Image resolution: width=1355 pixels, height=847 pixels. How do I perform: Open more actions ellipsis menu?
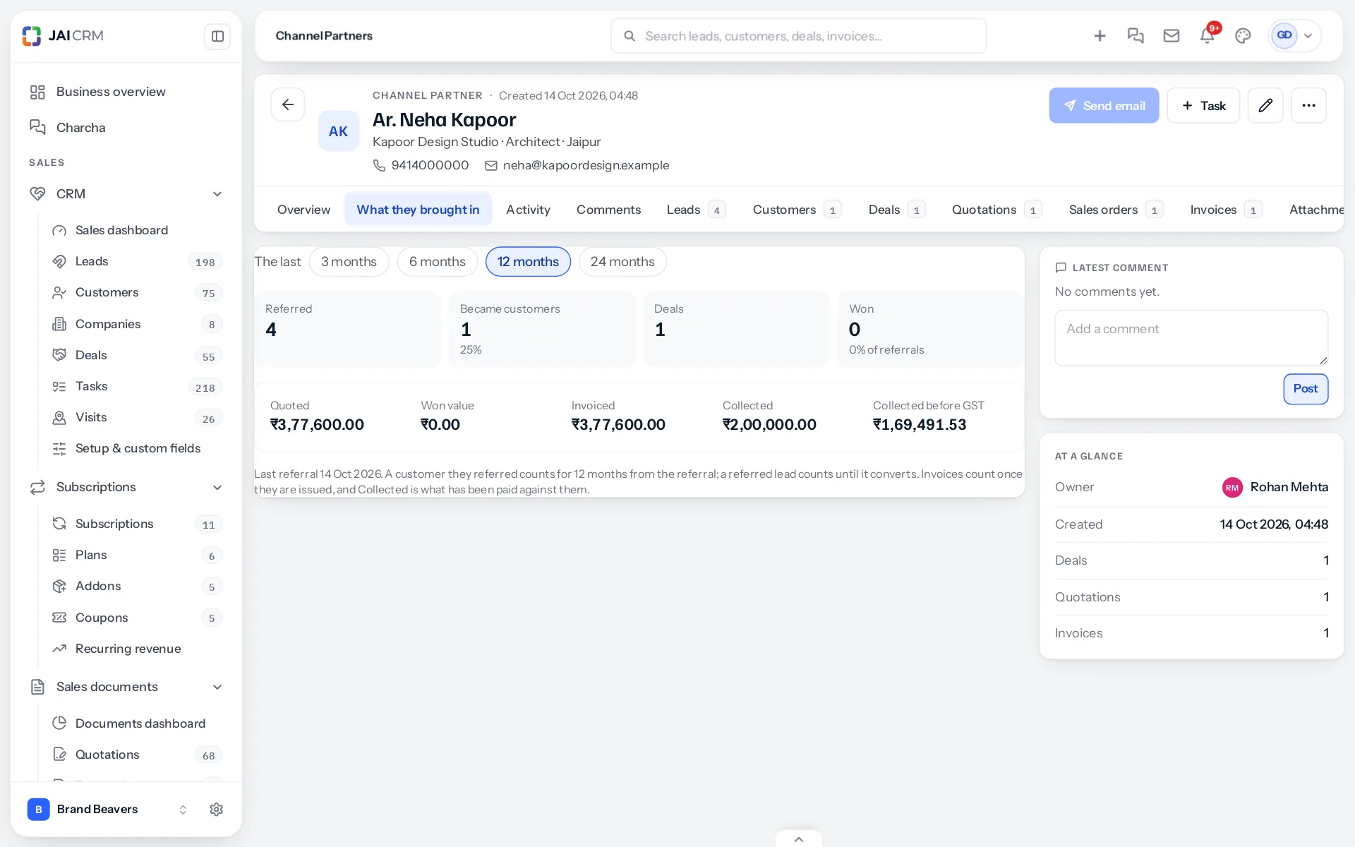click(1309, 105)
